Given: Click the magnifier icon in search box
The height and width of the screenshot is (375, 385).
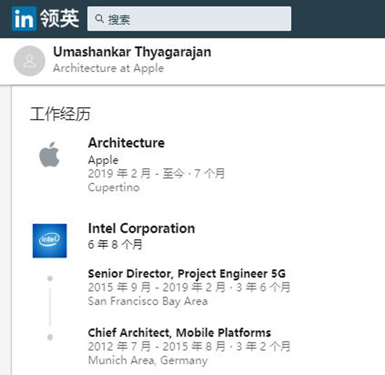Looking at the screenshot, I should pyautogui.click(x=100, y=19).
